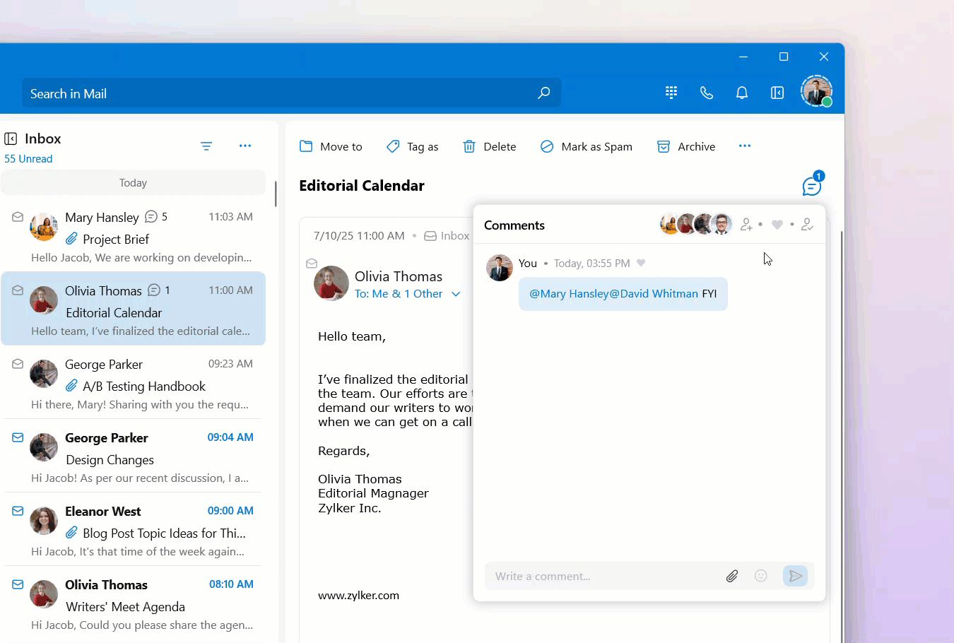This screenshot has width=954, height=643.
Task: Toggle read status on the A/B Testing Handbook email
Action: tap(18, 364)
